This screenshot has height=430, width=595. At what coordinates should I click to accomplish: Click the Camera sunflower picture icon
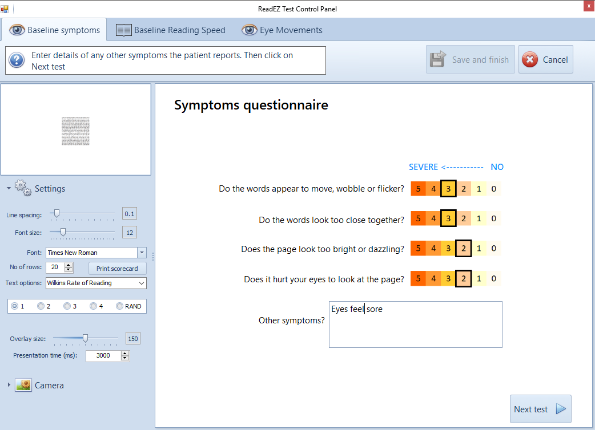(x=23, y=385)
